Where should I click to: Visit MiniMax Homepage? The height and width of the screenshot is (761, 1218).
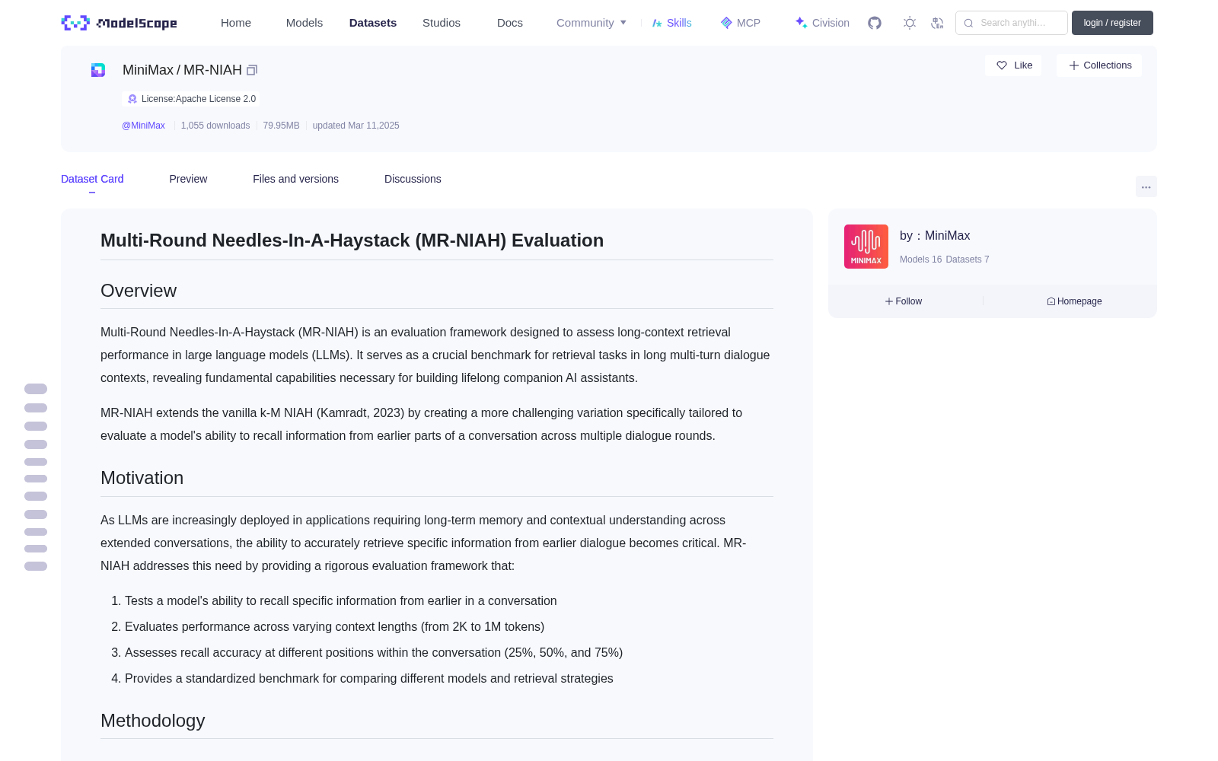pos(1074,301)
